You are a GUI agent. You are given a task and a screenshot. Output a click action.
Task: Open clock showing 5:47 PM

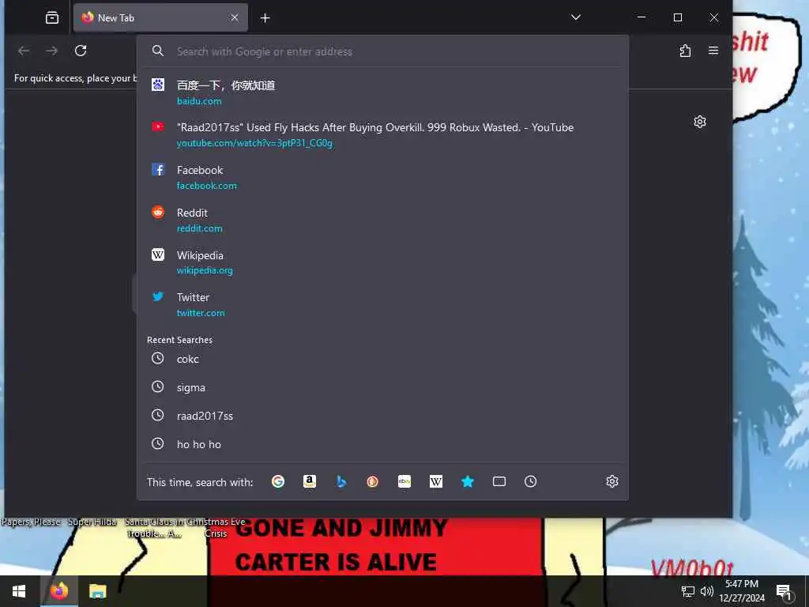(x=742, y=591)
